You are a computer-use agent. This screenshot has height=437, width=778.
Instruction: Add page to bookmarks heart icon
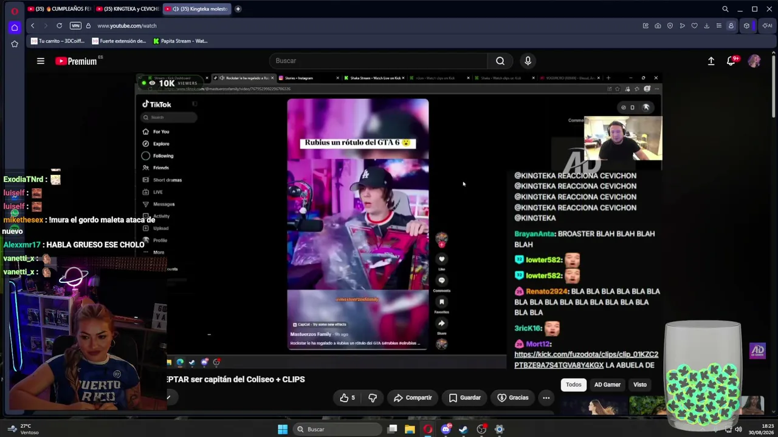694,25
